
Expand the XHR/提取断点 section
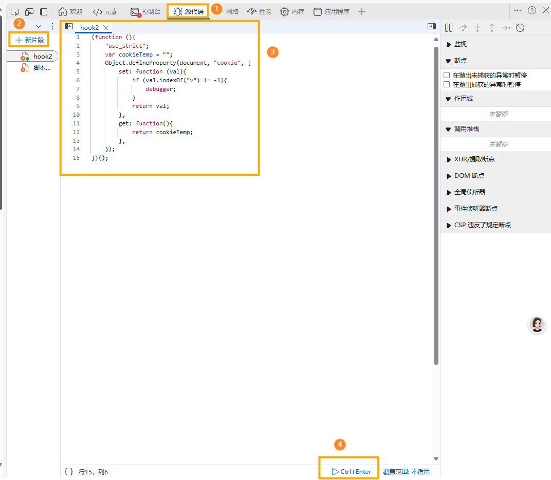tap(495, 159)
